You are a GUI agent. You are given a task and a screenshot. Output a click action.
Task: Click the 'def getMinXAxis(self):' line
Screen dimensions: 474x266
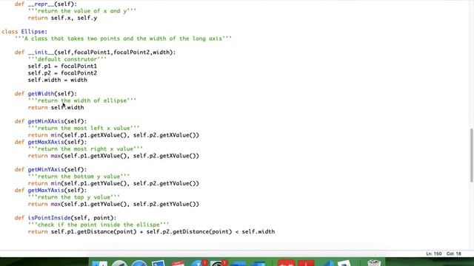pyautogui.click(x=50, y=121)
